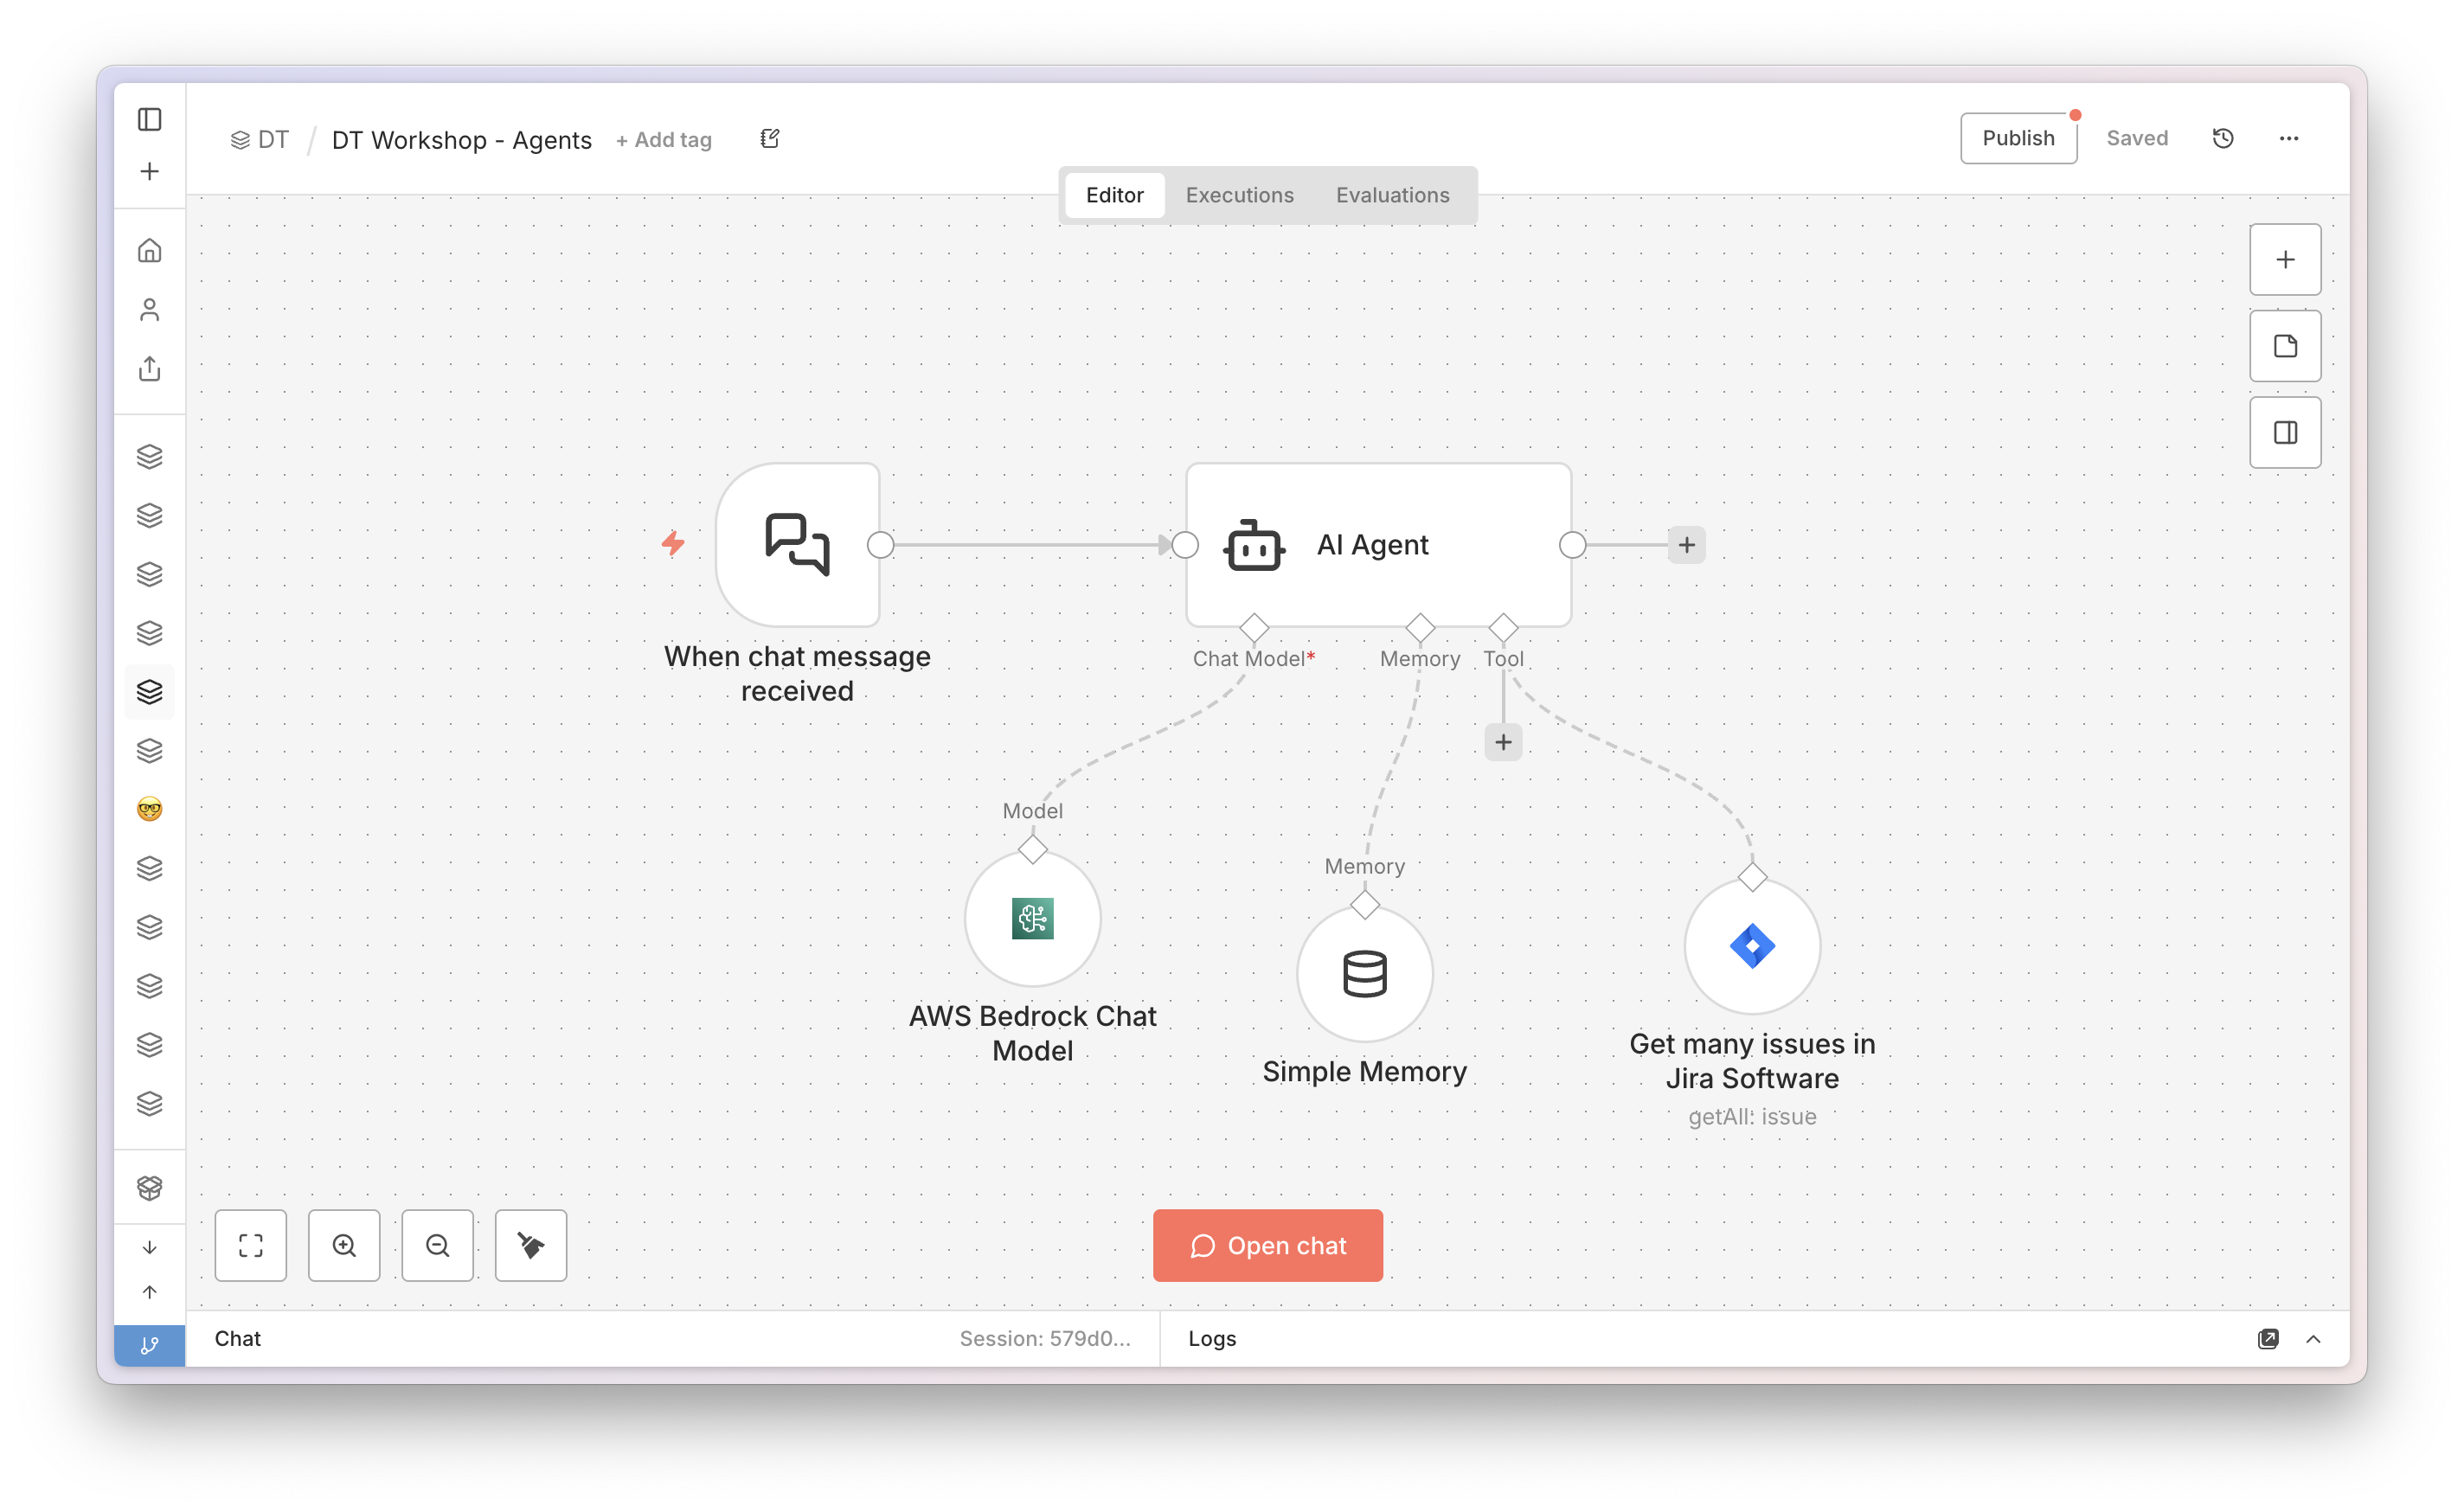Image resolution: width=2464 pixels, height=1512 pixels.
Task: Switch to the Evaluations tab
Action: point(1392,195)
